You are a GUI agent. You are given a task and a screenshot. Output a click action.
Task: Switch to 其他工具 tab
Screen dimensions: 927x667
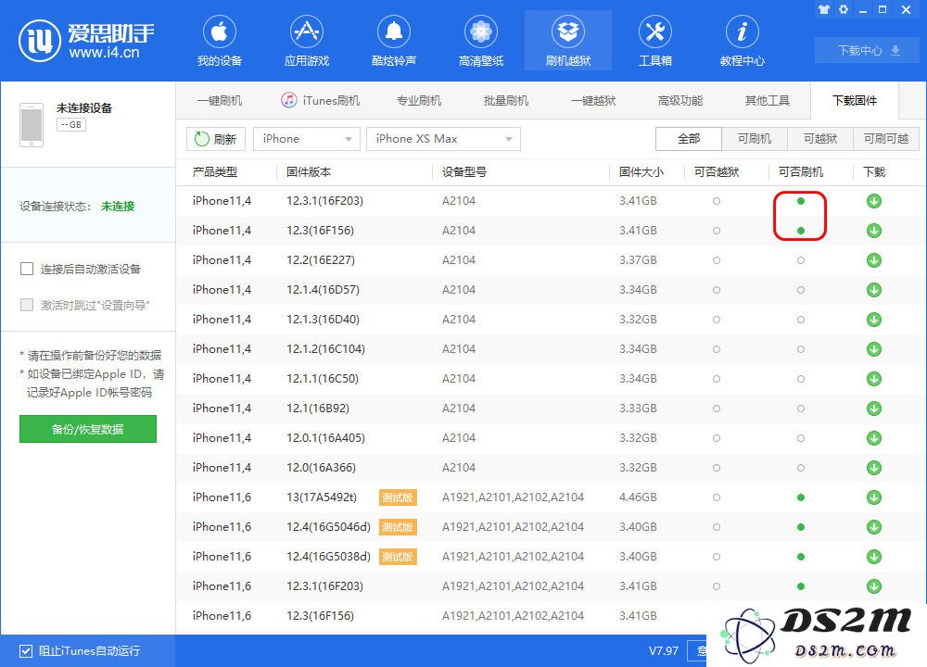768,101
